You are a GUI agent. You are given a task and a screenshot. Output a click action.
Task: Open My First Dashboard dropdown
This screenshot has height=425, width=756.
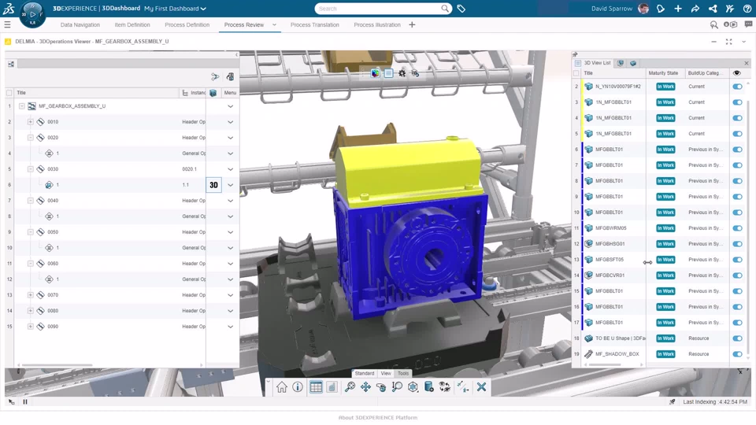click(x=175, y=9)
